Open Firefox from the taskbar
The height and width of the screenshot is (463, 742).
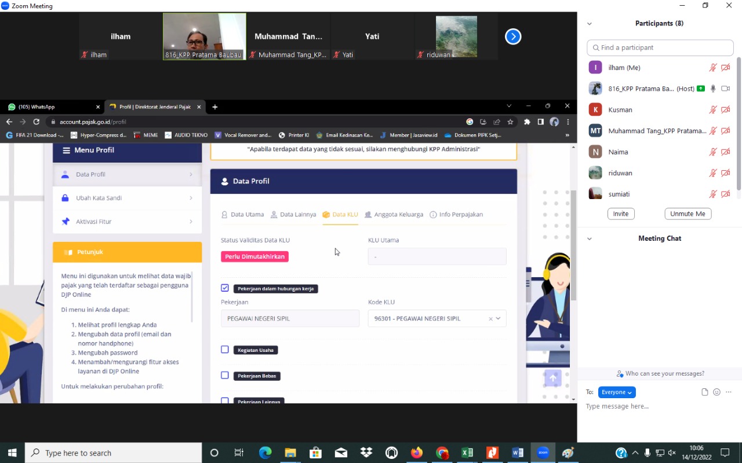pyautogui.click(x=417, y=453)
